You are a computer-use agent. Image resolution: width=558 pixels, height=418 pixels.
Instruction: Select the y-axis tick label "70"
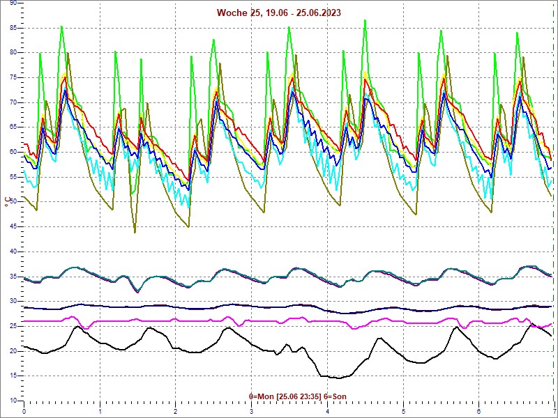(13, 102)
